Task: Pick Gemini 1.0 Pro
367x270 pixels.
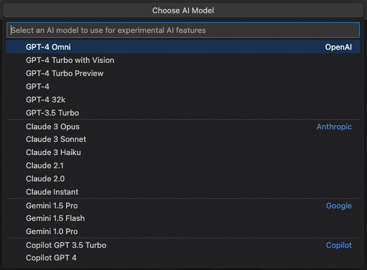Action: click(183, 232)
